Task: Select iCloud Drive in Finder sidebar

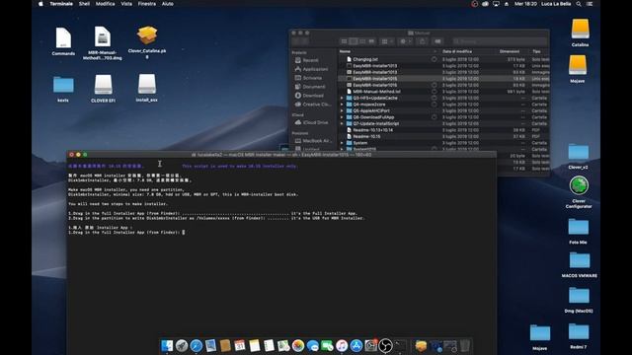Action: tap(315, 122)
